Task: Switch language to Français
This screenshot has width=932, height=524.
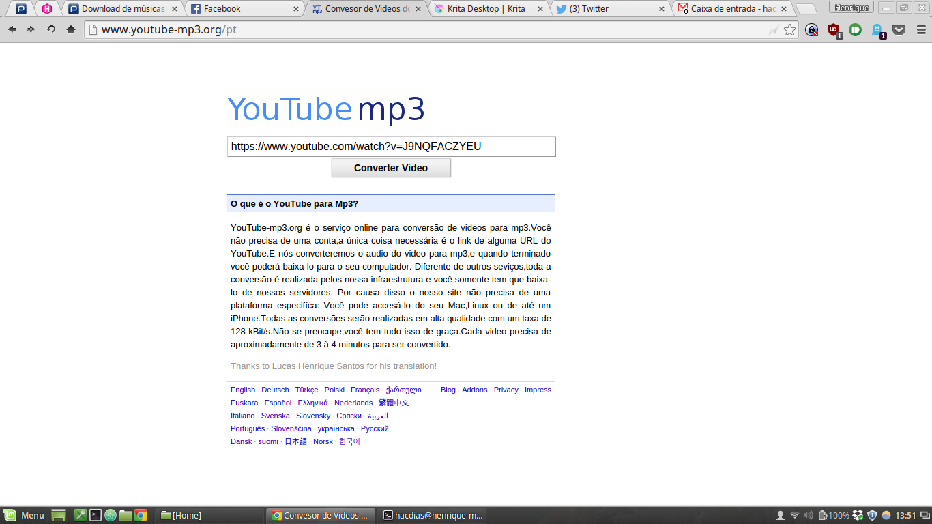Action: click(x=365, y=390)
